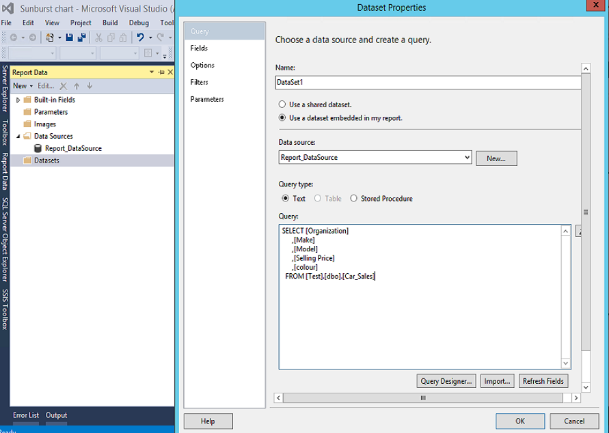The image size is (609, 433).
Task: Open the Report Data window position dropdown arrow
Action: (x=152, y=72)
